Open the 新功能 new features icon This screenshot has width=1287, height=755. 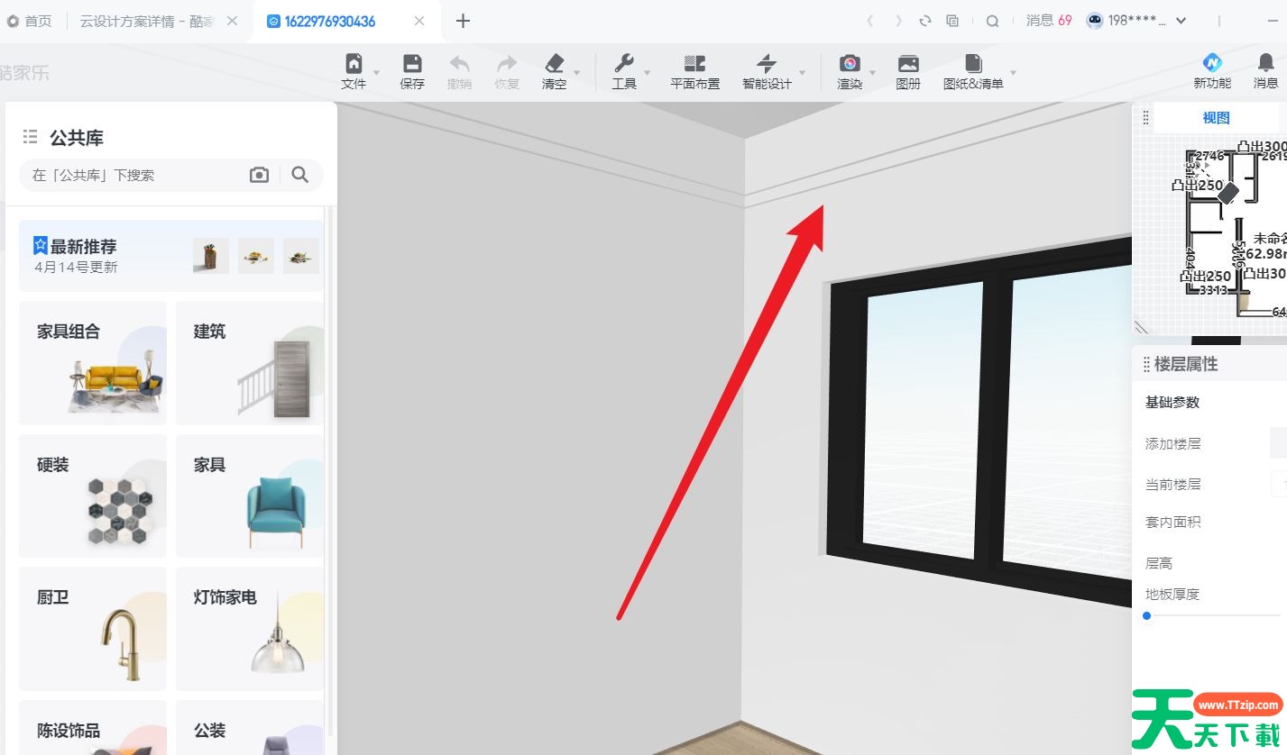[x=1212, y=62]
